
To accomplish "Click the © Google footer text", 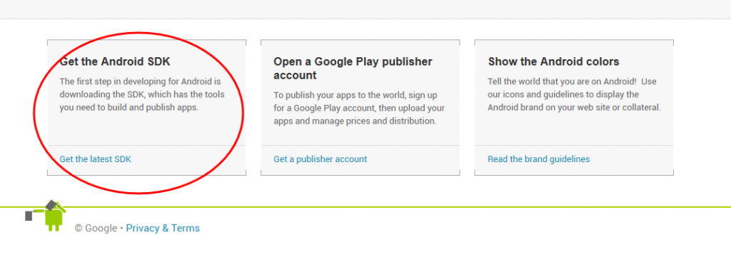I will (x=96, y=228).
